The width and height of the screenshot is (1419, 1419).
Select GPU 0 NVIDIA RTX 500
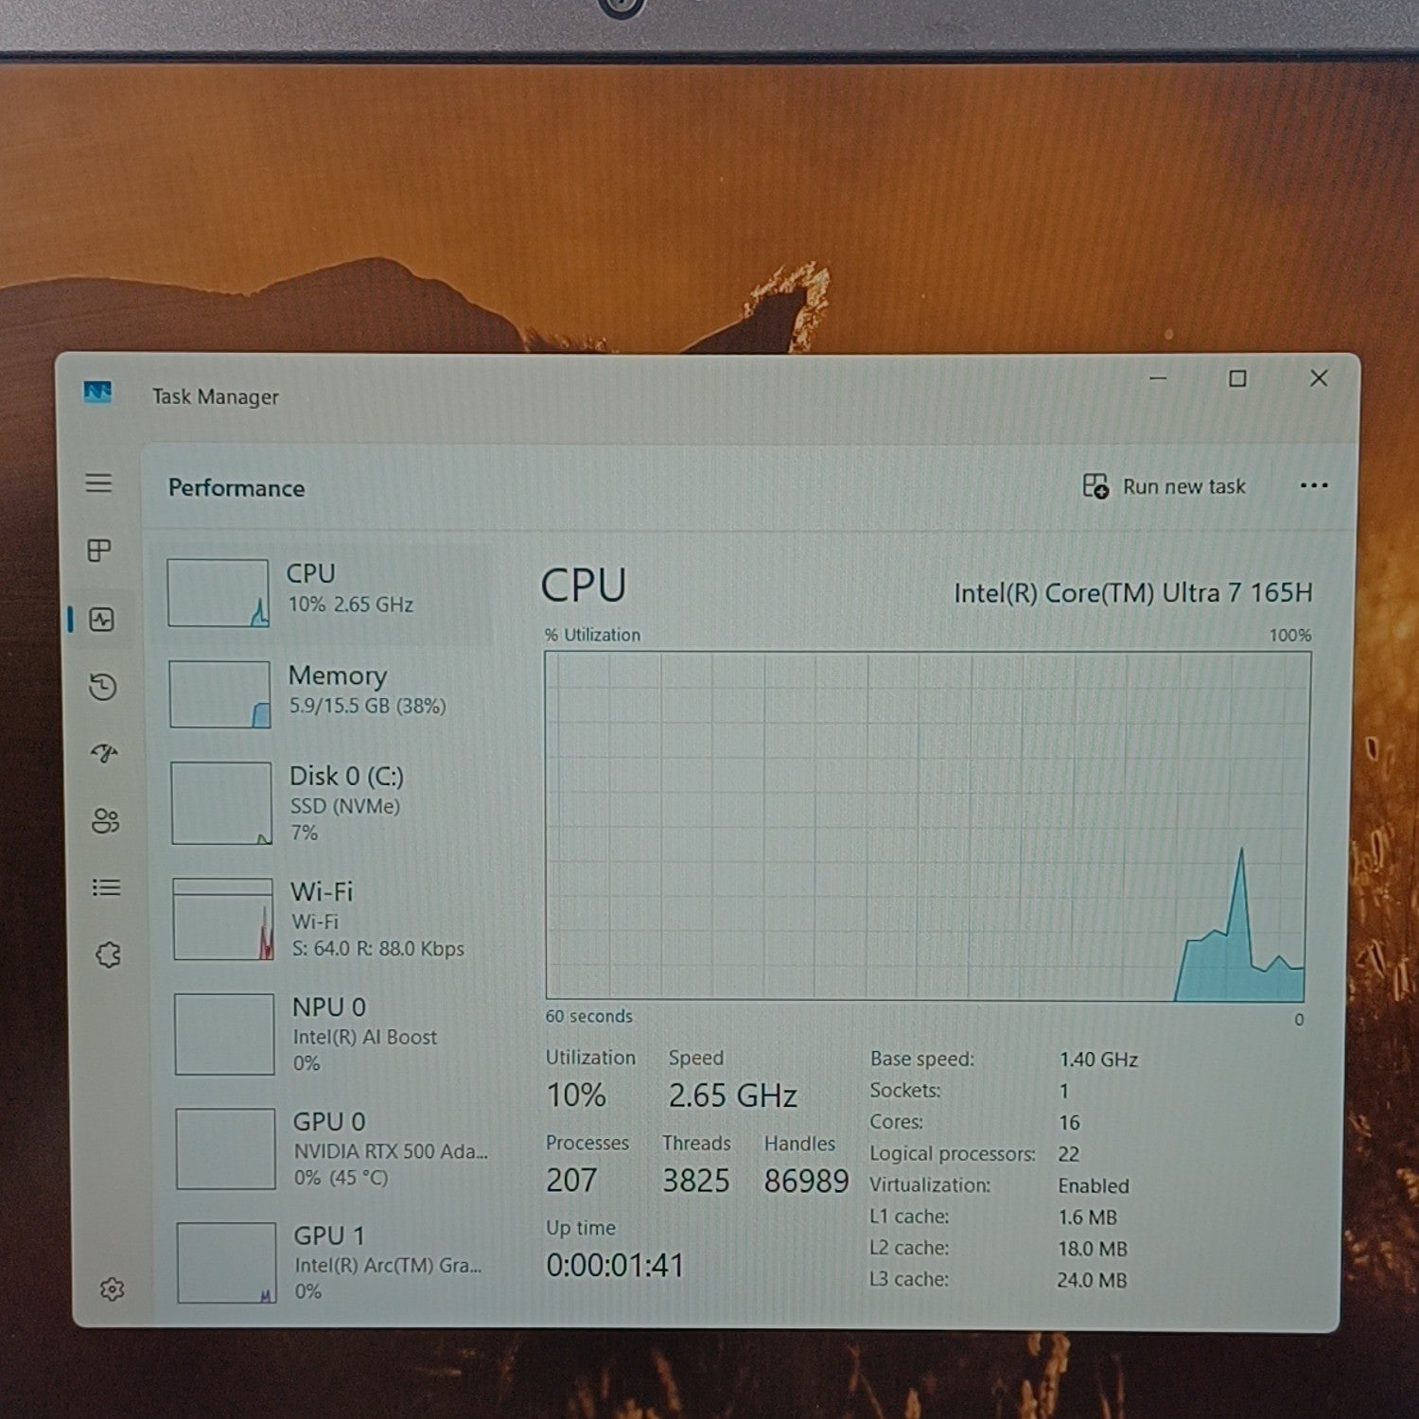(331, 1148)
